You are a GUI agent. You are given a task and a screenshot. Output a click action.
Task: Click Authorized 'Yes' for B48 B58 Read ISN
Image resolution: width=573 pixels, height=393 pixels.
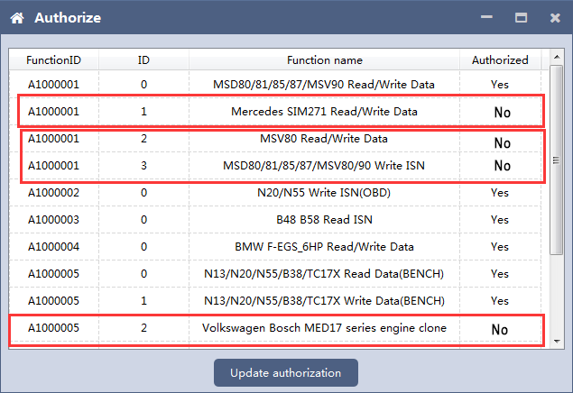500,220
